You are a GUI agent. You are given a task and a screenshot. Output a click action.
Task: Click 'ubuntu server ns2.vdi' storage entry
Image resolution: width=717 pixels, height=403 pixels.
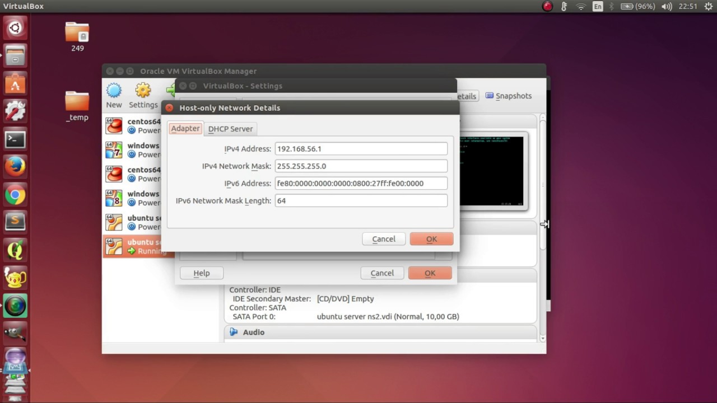tap(388, 317)
